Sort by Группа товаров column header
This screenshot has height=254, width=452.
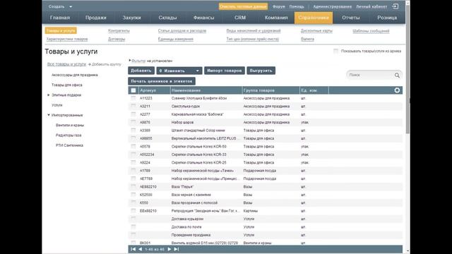259,90
